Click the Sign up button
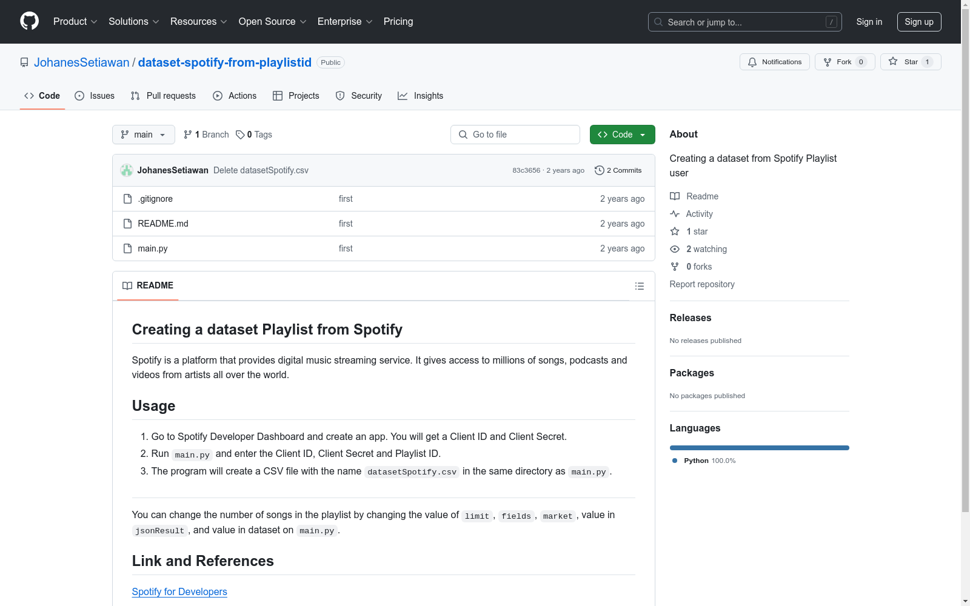970x606 pixels. click(919, 22)
